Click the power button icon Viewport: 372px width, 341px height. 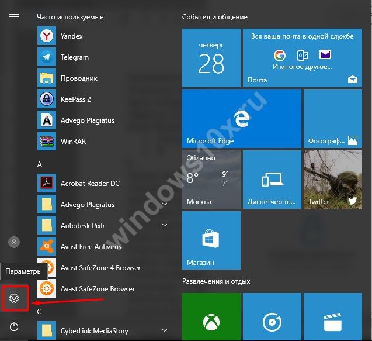pyautogui.click(x=14, y=326)
